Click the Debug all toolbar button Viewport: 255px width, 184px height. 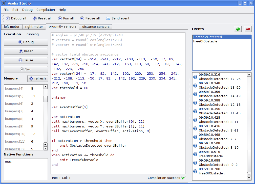(x=16, y=18)
